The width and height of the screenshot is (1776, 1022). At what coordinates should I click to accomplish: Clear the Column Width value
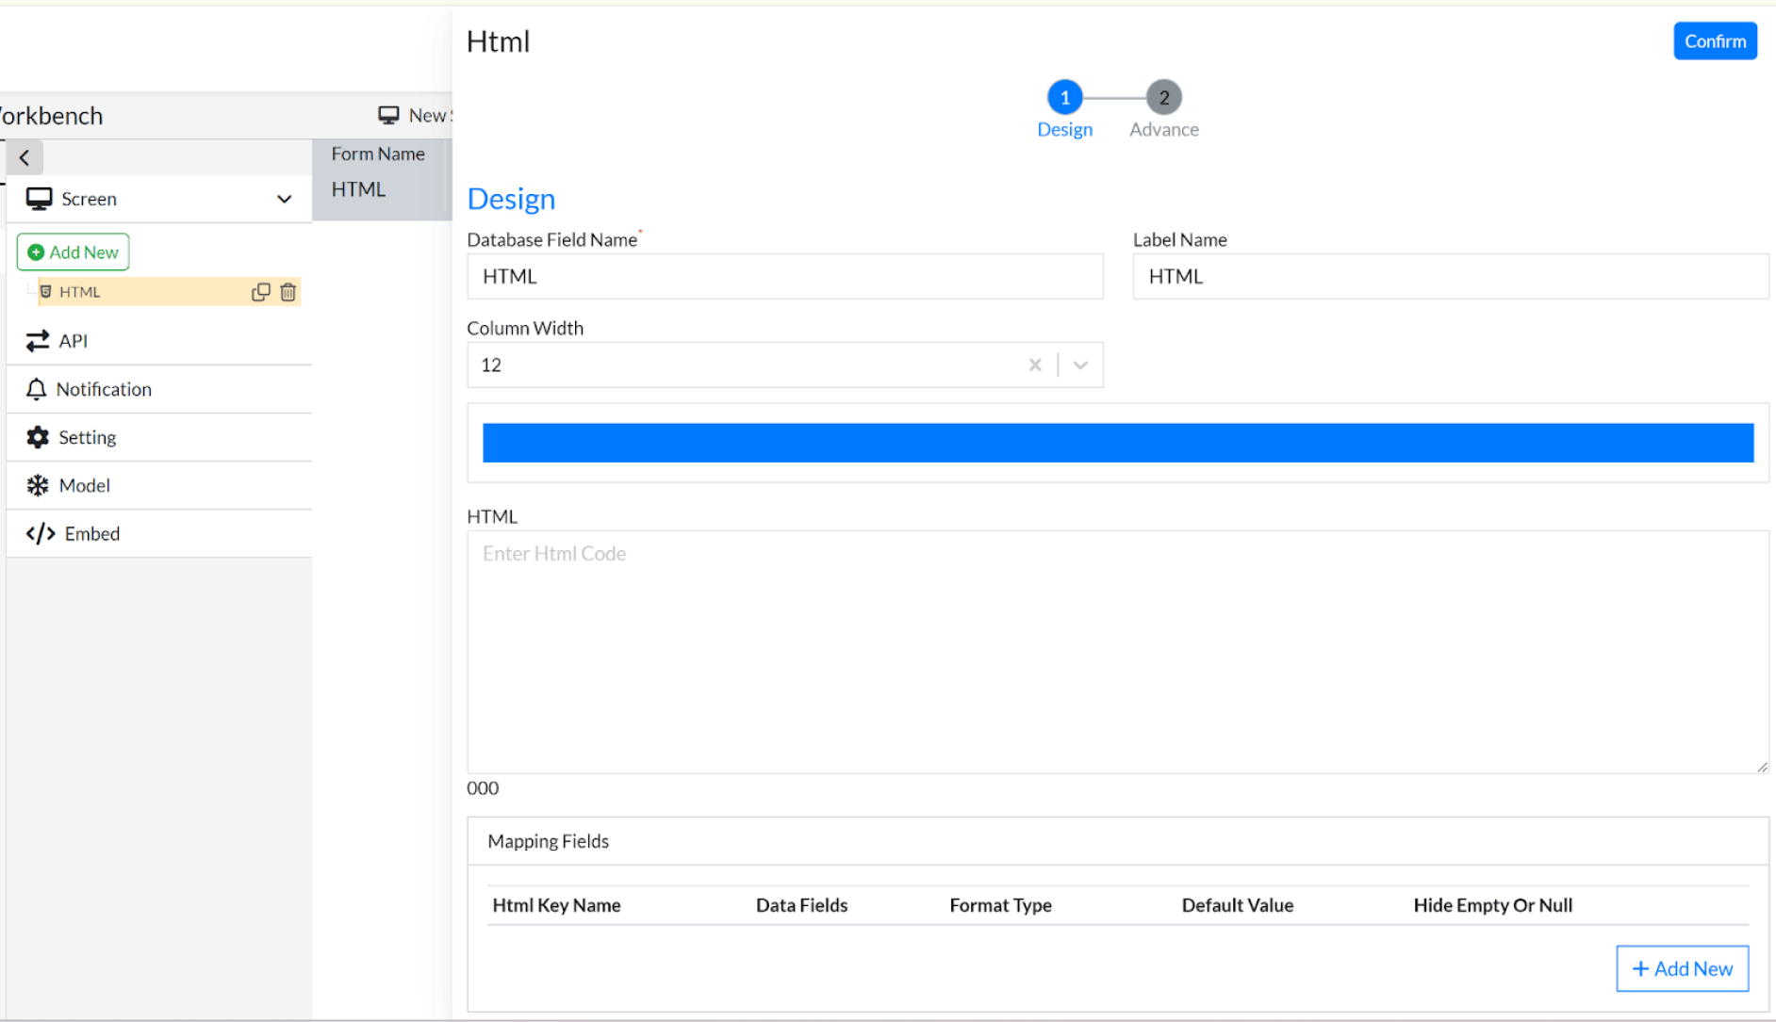click(1035, 365)
